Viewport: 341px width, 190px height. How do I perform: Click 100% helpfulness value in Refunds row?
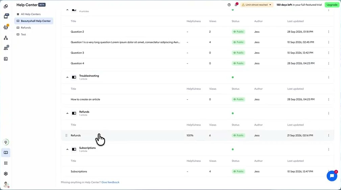click(190, 135)
